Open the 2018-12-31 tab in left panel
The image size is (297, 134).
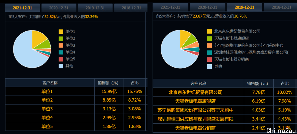click(131, 8)
